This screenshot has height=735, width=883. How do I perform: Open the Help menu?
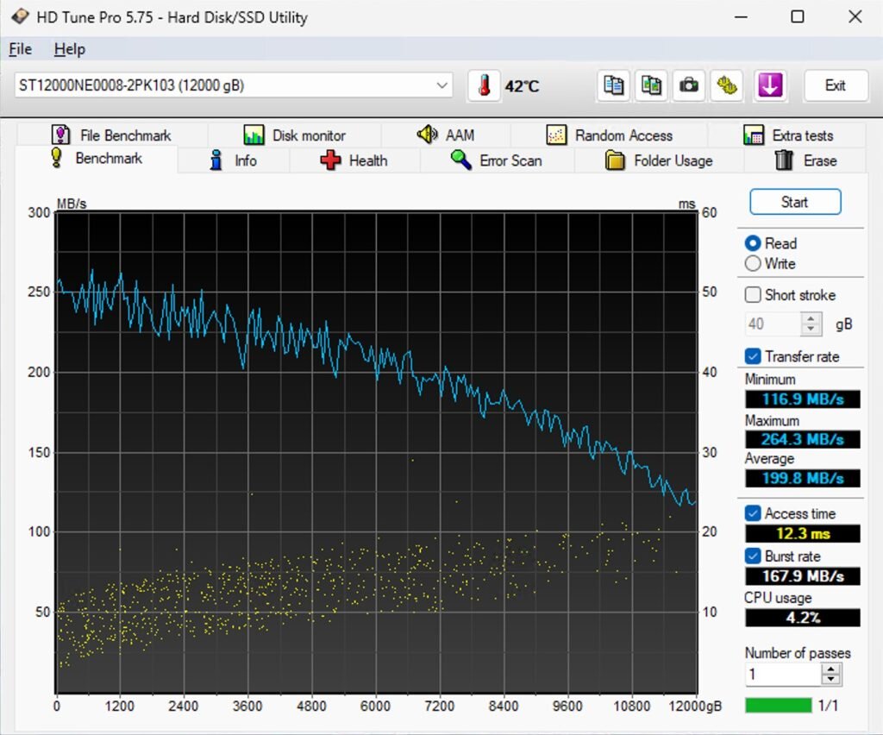[x=70, y=49]
